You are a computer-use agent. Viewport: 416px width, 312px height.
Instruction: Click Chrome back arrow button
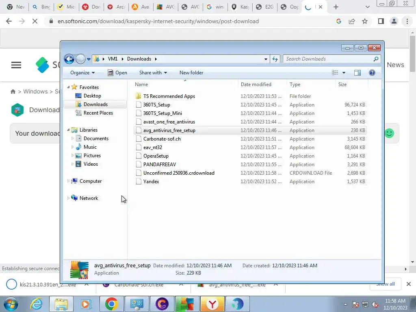(9, 21)
